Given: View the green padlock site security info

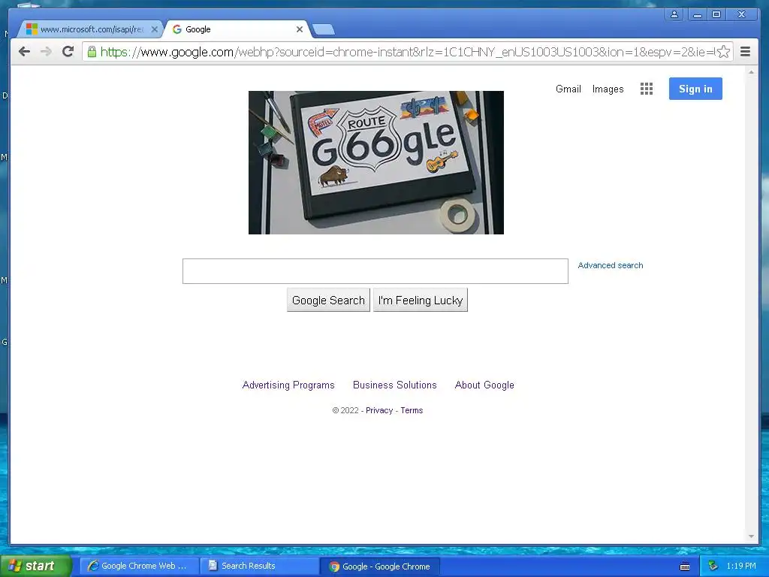Looking at the screenshot, I should [x=92, y=52].
